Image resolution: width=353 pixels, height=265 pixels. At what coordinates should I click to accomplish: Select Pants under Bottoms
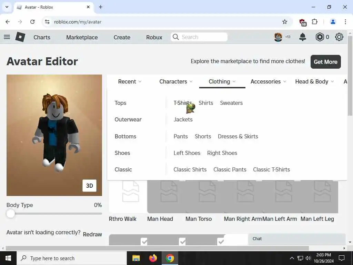[181, 136]
